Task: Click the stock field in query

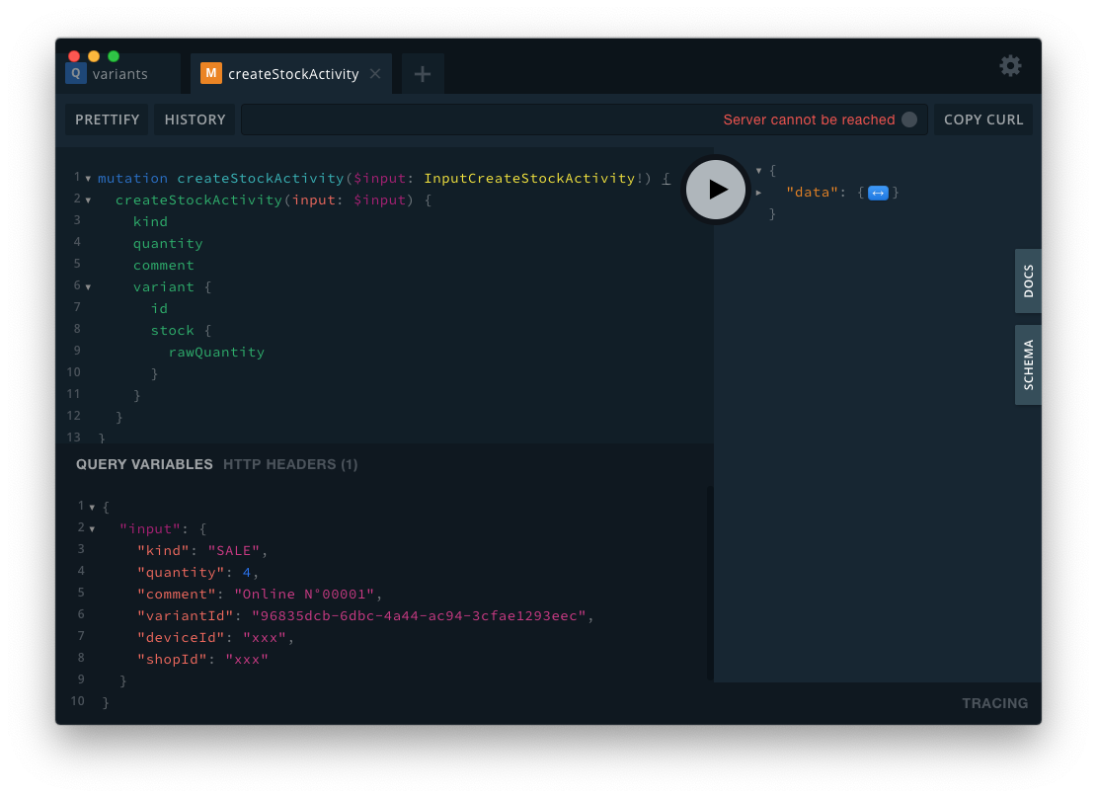Action: (172, 331)
